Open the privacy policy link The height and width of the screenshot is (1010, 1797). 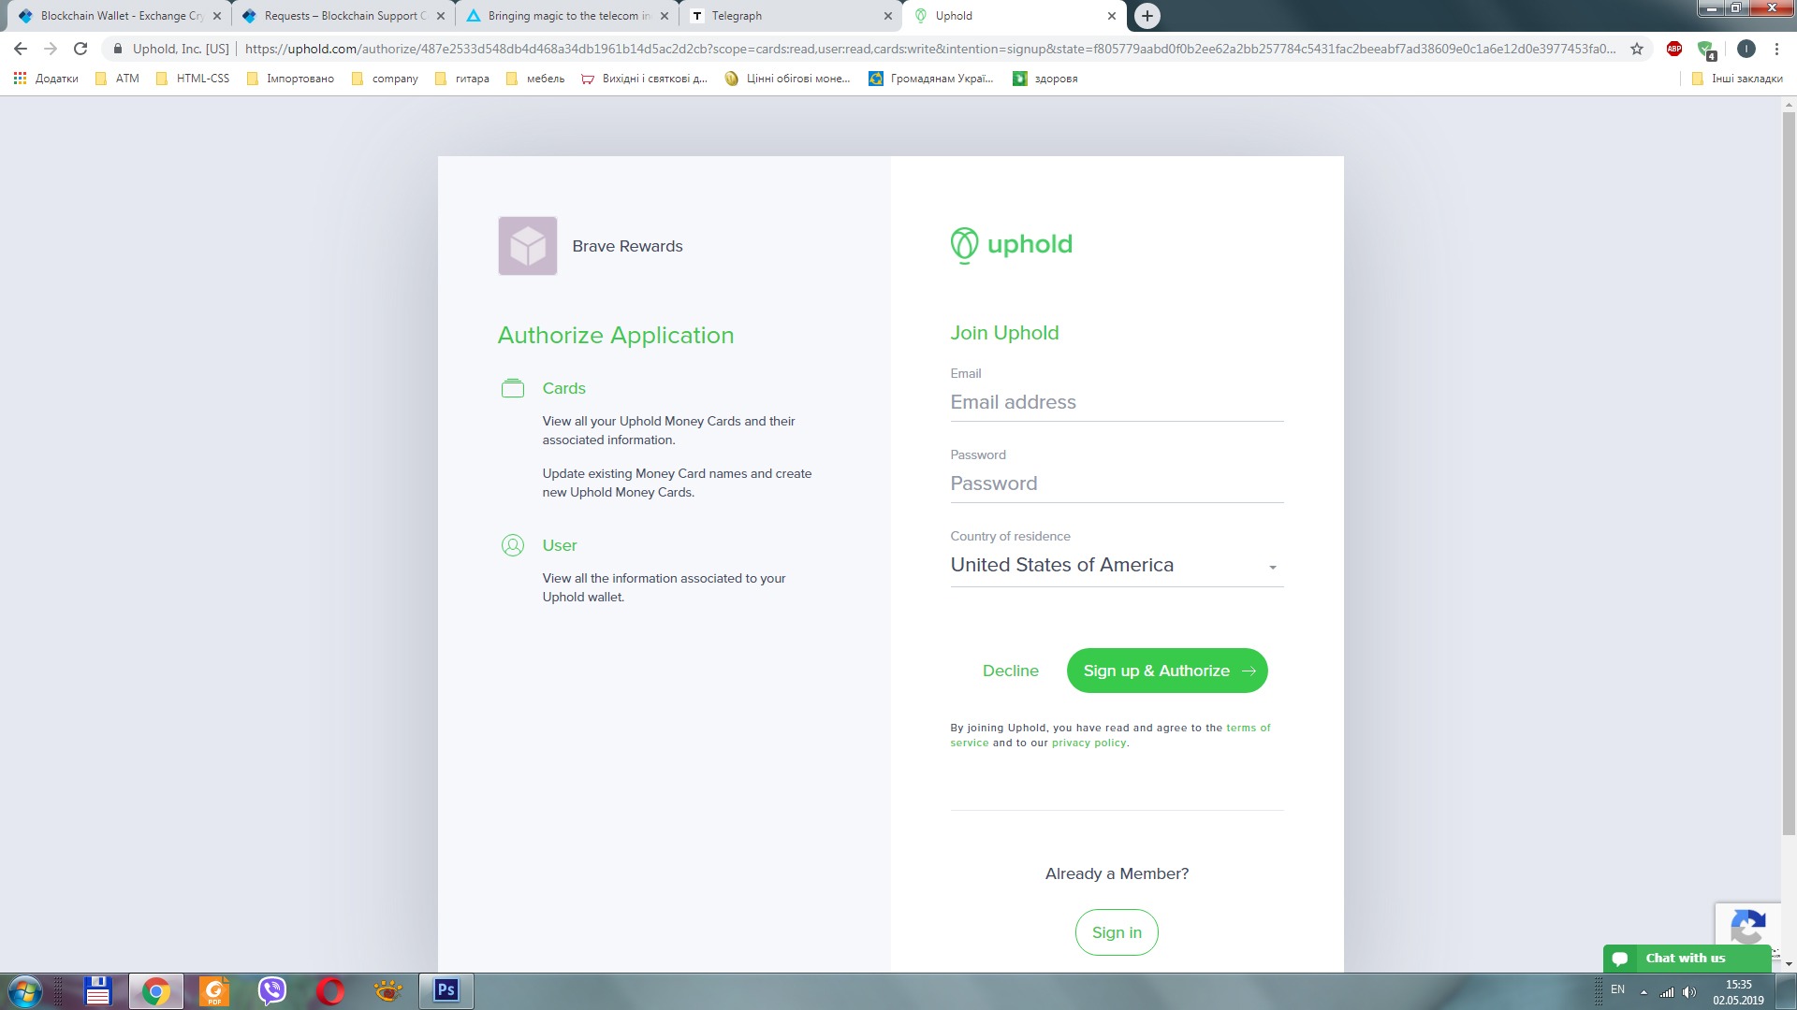click(x=1088, y=743)
